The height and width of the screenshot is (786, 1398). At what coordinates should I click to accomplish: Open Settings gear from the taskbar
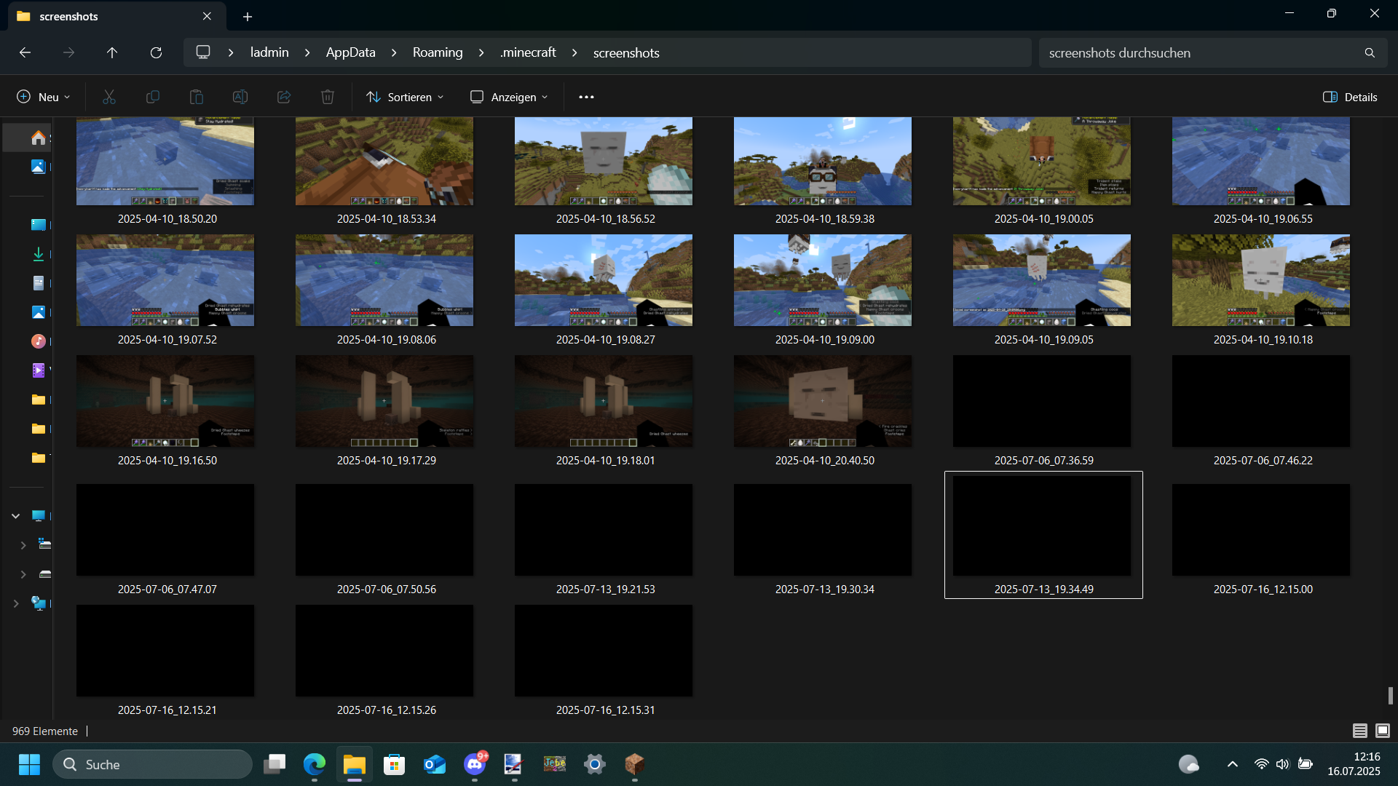click(595, 764)
